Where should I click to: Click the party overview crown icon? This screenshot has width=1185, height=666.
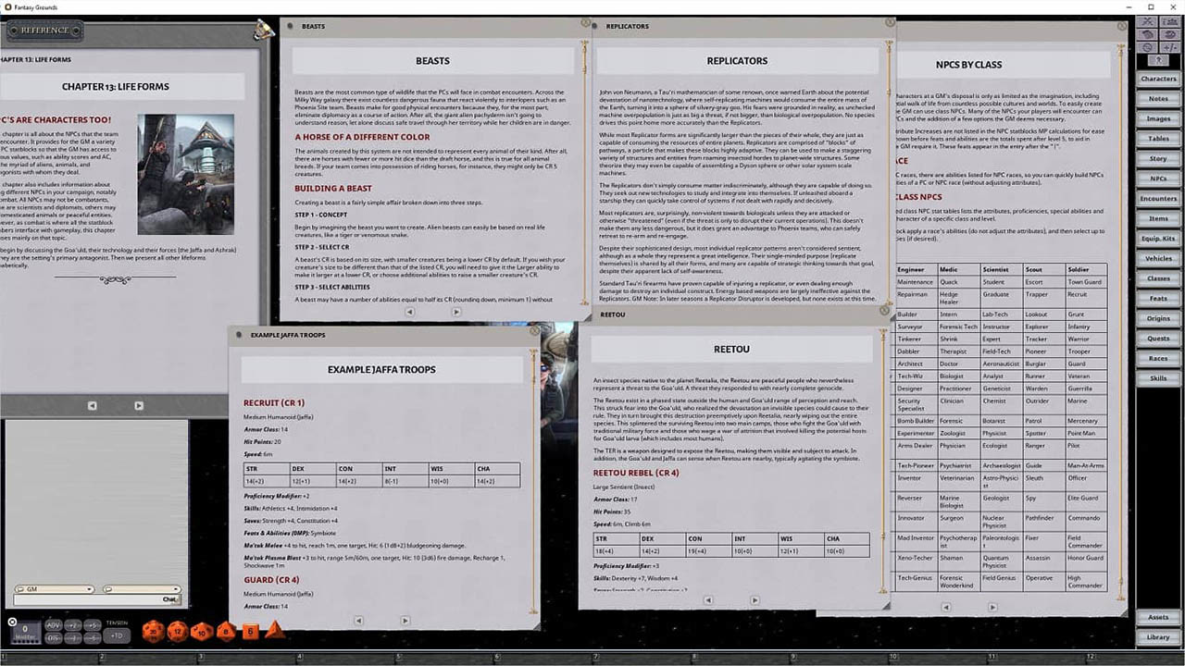point(1169,22)
